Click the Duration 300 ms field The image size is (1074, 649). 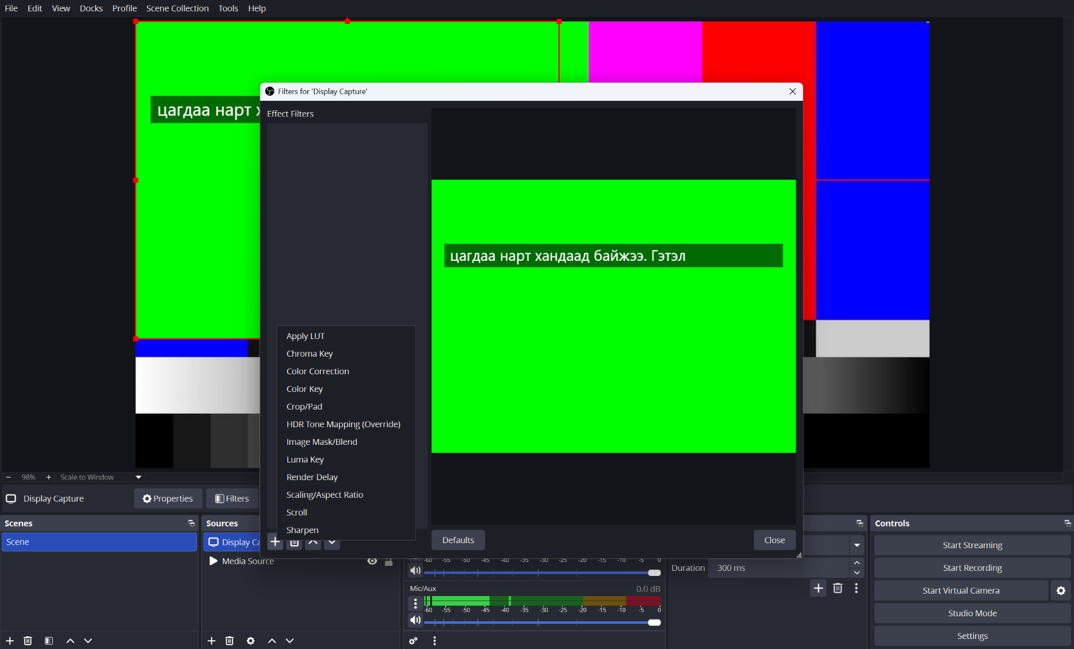[778, 568]
